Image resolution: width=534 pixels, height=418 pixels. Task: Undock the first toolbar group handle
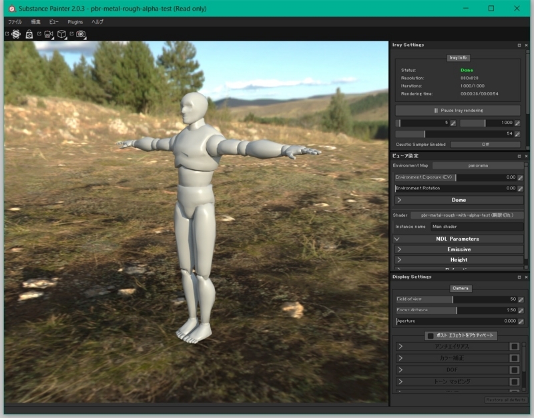click(7, 33)
